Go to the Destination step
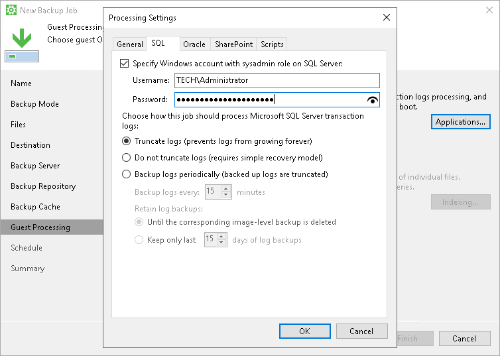Image resolution: width=500 pixels, height=356 pixels. (31, 145)
